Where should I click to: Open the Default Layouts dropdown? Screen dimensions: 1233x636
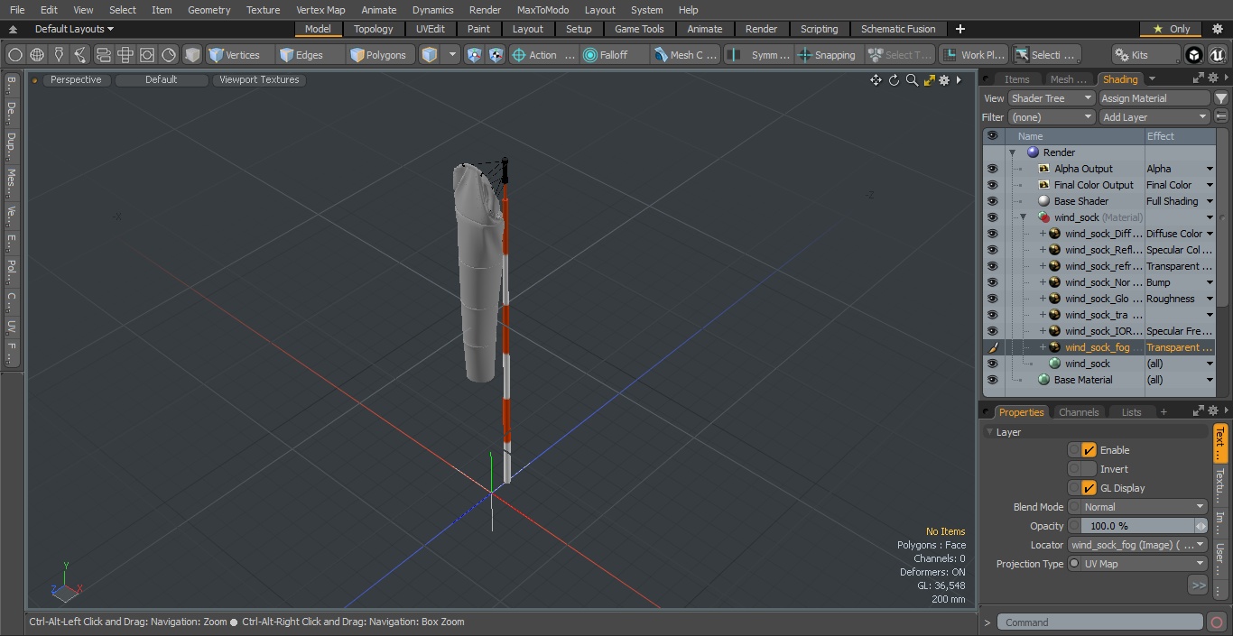click(74, 29)
